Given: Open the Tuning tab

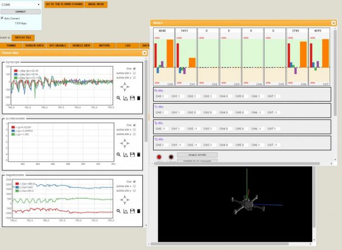Looking at the screenshot, I should (x=11, y=45).
